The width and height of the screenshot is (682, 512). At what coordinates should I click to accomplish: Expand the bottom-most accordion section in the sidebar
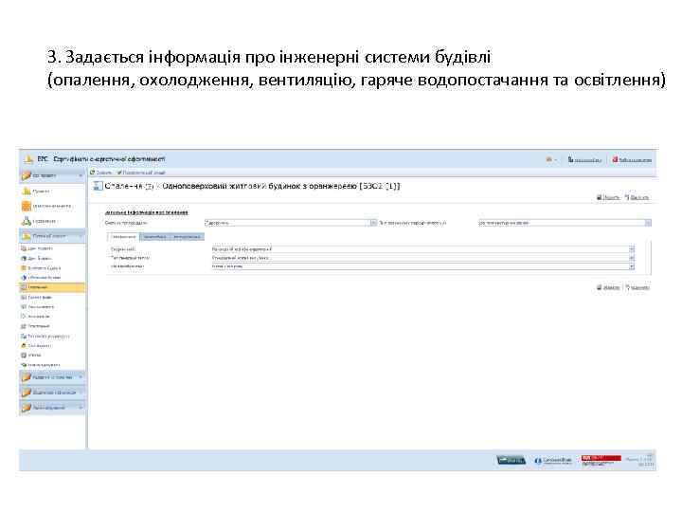point(52,408)
